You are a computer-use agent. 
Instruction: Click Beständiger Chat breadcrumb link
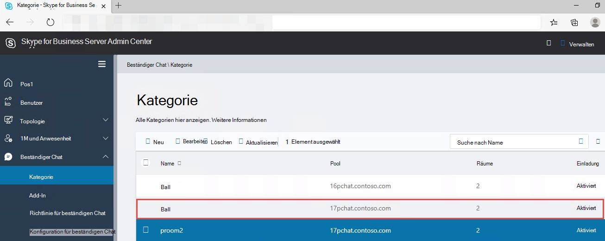146,65
